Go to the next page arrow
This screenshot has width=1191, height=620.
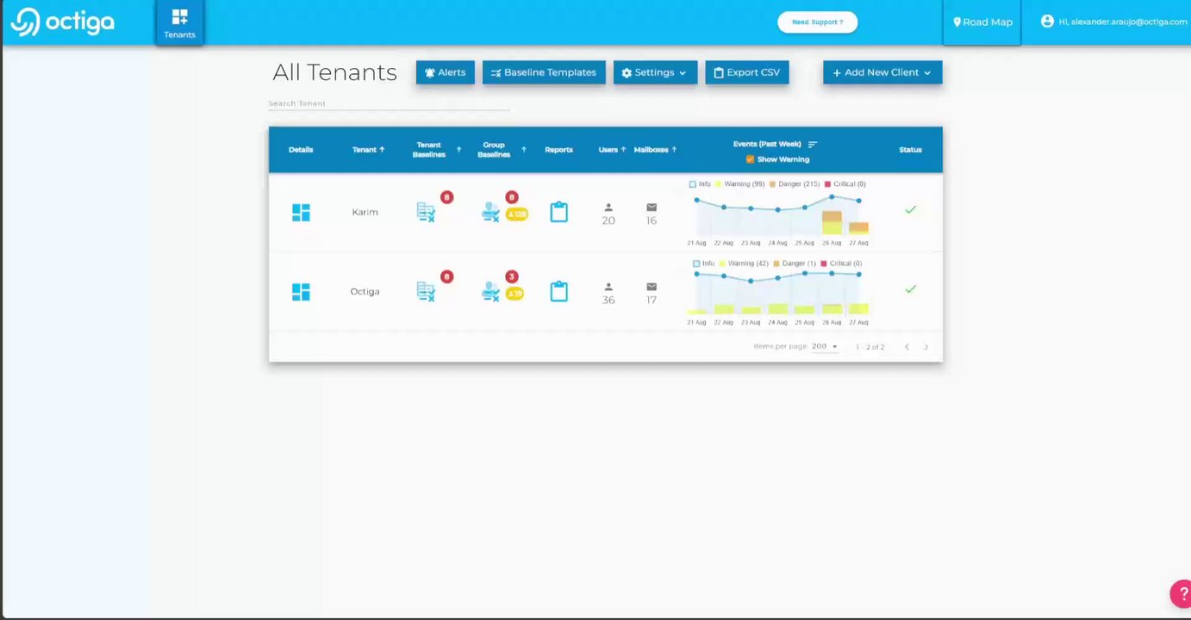click(x=926, y=347)
